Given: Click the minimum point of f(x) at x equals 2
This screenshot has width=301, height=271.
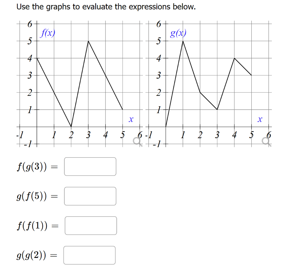Looking at the screenshot, I should pos(71,126).
